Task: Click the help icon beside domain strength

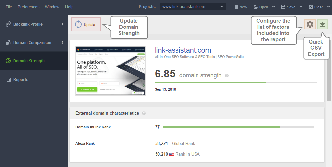Action: (227, 75)
